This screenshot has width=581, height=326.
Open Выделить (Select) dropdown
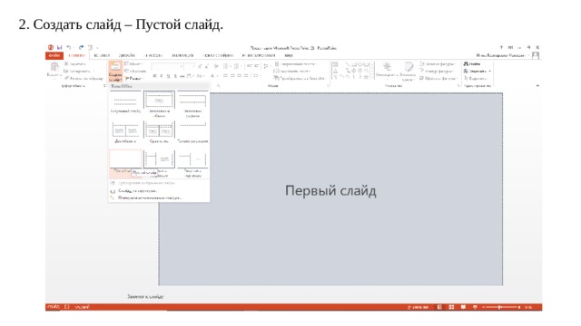point(477,79)
